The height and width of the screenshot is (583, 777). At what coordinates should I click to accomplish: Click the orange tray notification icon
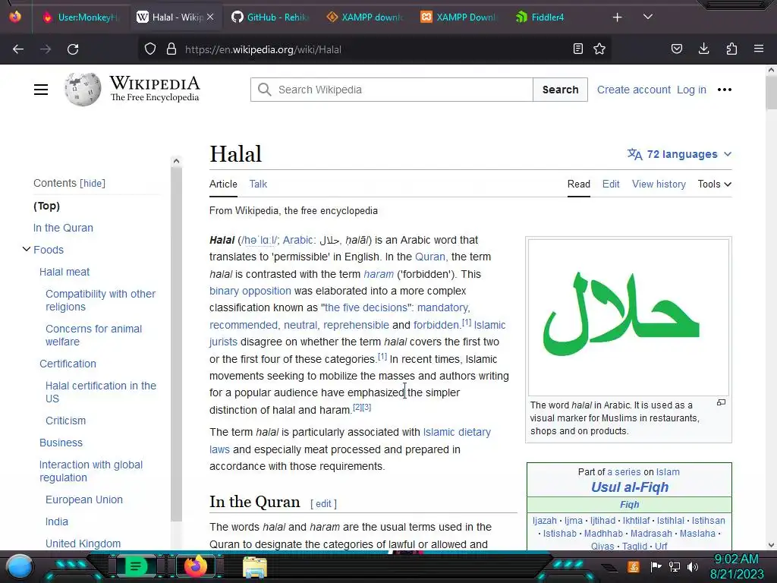click(x=634, y=566)
